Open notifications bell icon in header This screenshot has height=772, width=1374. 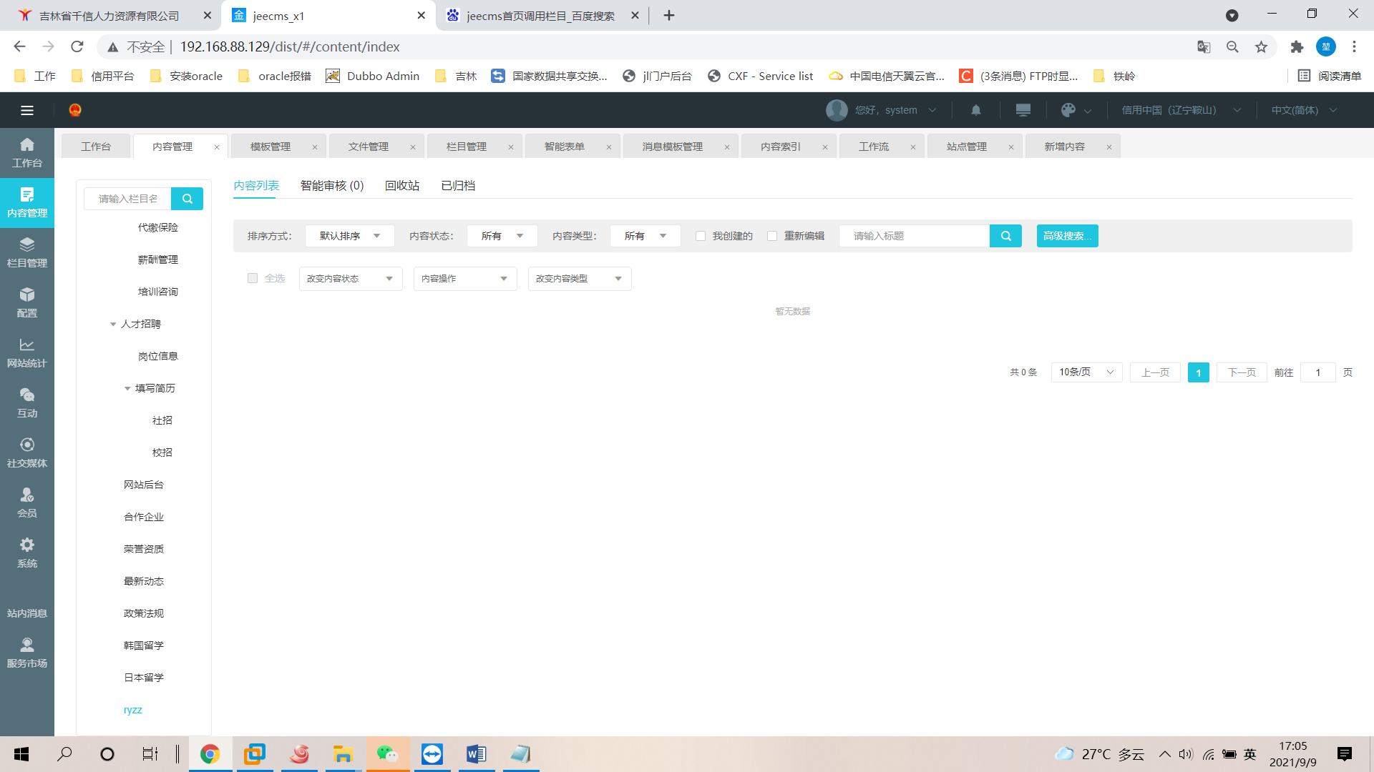[x=976, y=110]
